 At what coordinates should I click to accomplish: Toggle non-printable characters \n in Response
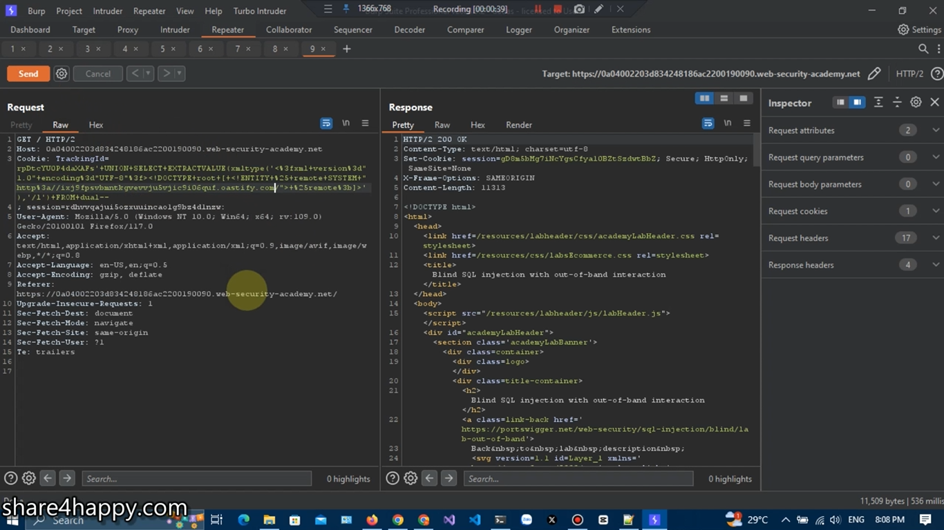click(727, 124)
